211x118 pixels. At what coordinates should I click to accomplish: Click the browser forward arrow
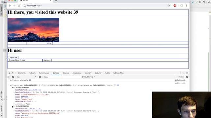point(14,6)
